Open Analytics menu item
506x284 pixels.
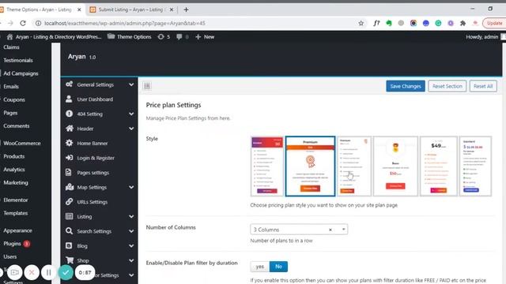(14, 169)
